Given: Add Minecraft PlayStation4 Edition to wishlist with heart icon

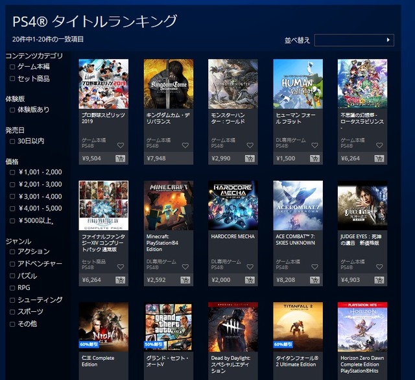Looking at the screenshot, I should tap(185, 267).
